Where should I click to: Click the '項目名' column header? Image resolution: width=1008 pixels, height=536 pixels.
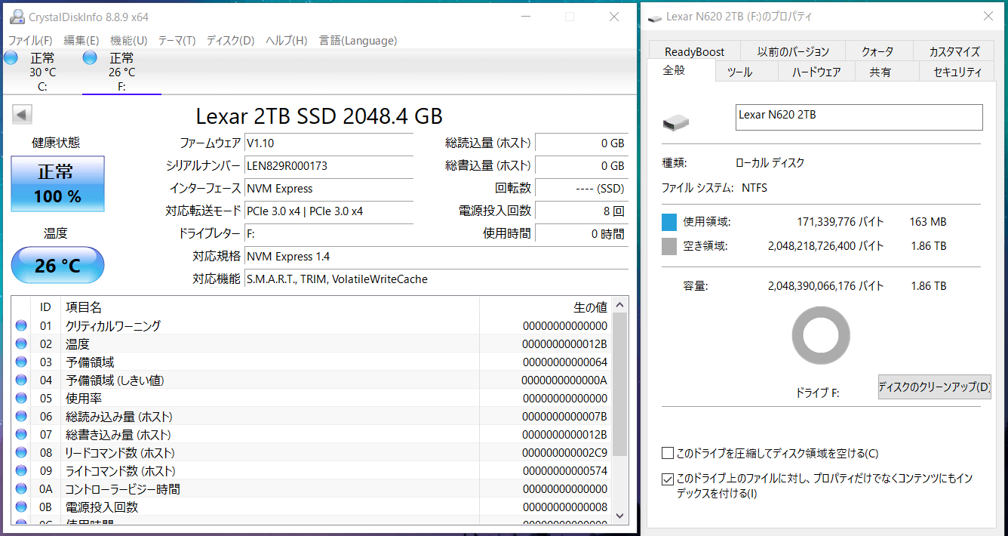point(84,307)
